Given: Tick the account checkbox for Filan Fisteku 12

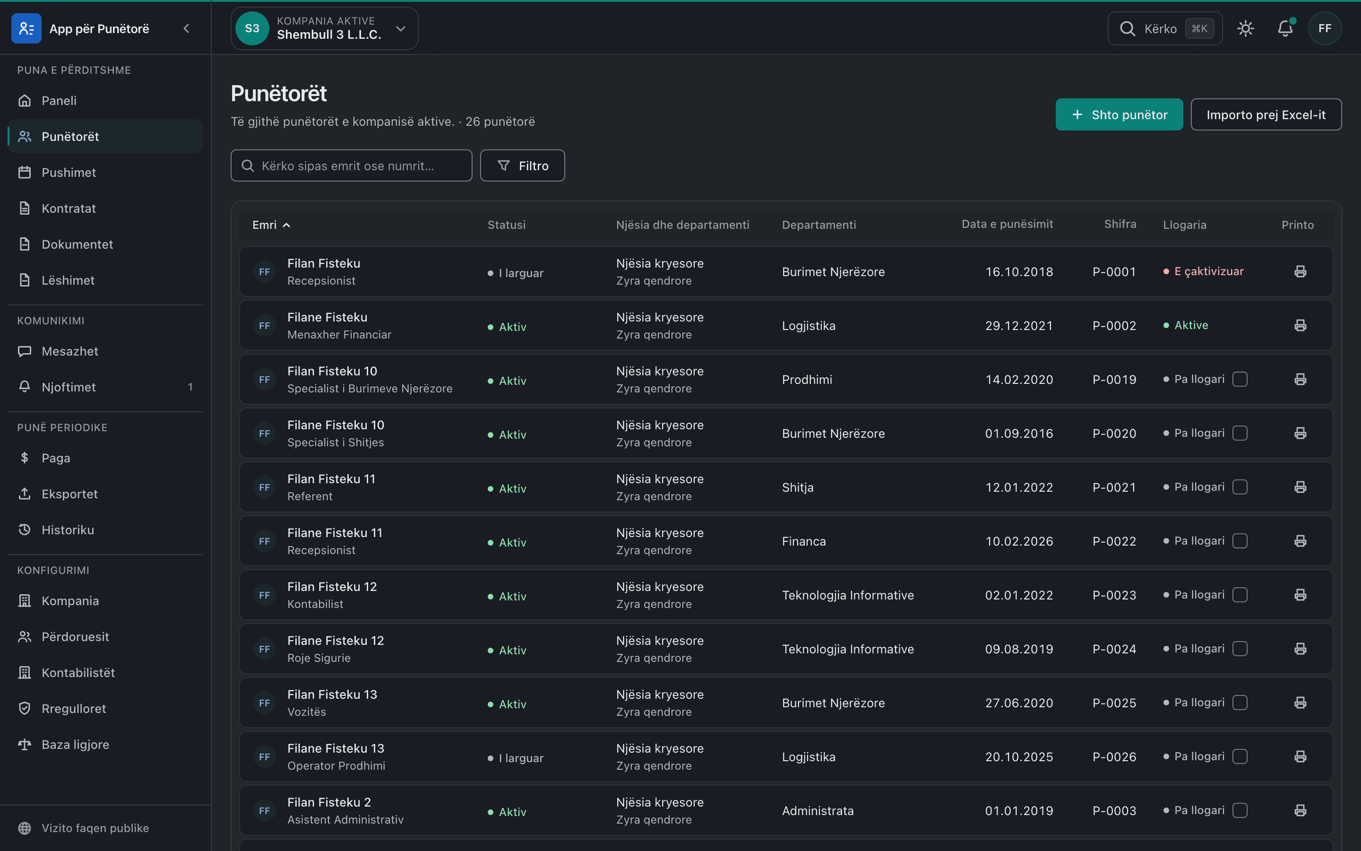Looking at the screenshot, I should click(x=1240, y=595).
